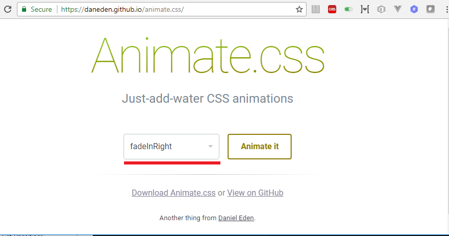View site security info via the padlock
This screenshot has height=236, width=449.
[24, 9]
